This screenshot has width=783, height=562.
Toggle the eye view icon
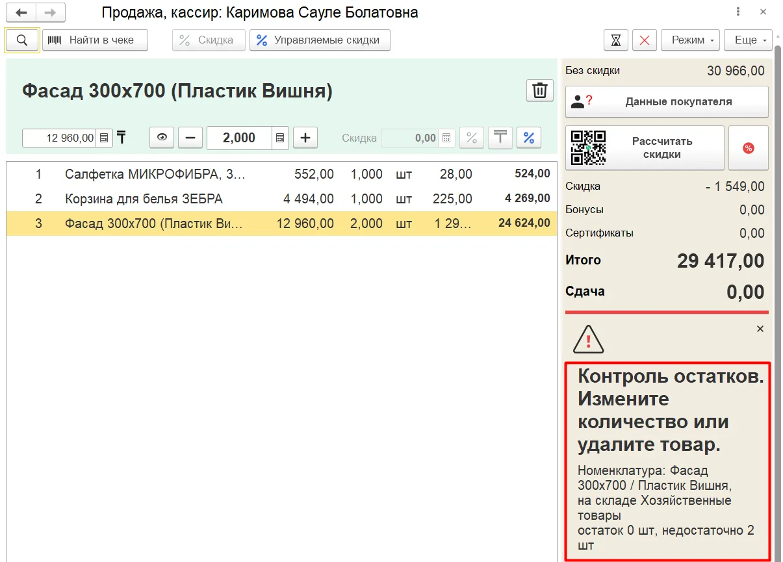[162, 138]
